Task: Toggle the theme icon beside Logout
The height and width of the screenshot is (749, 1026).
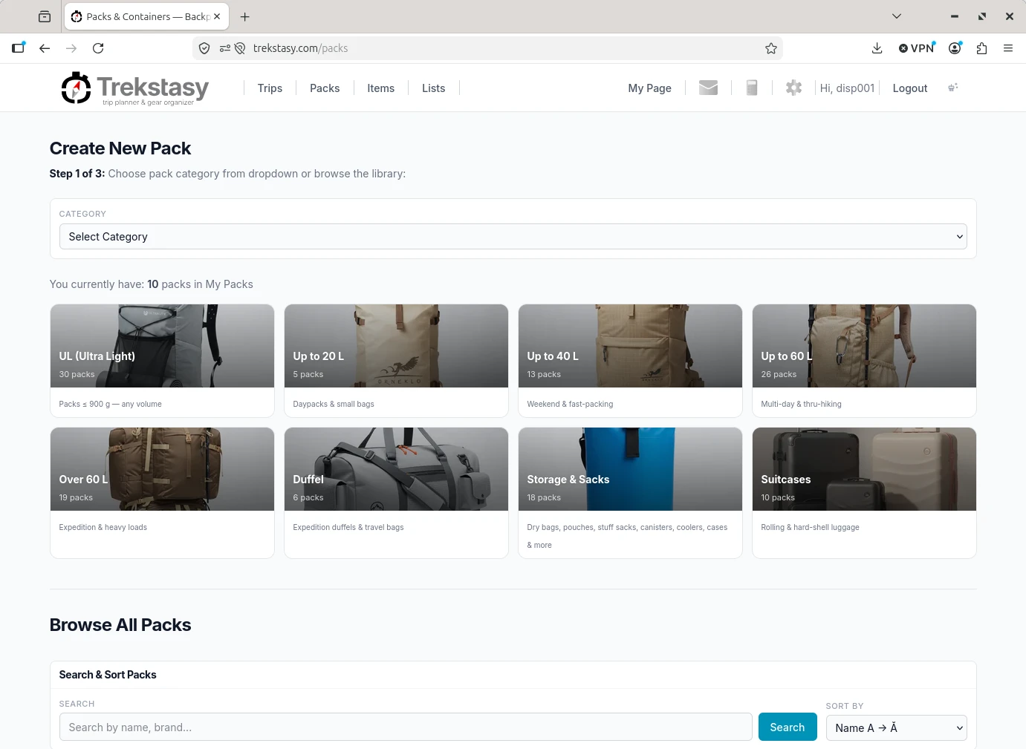Action: pos(953,88)
